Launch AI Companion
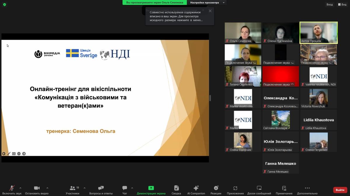 tap(196, 188)
